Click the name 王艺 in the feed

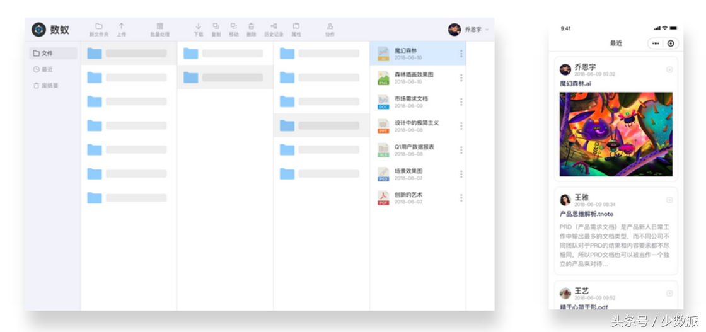(582, 290)
